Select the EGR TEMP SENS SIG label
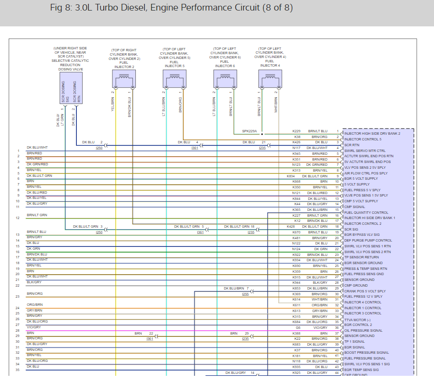Screen dimensions: 434x383 pyautogui.click(x=361, y=370)
